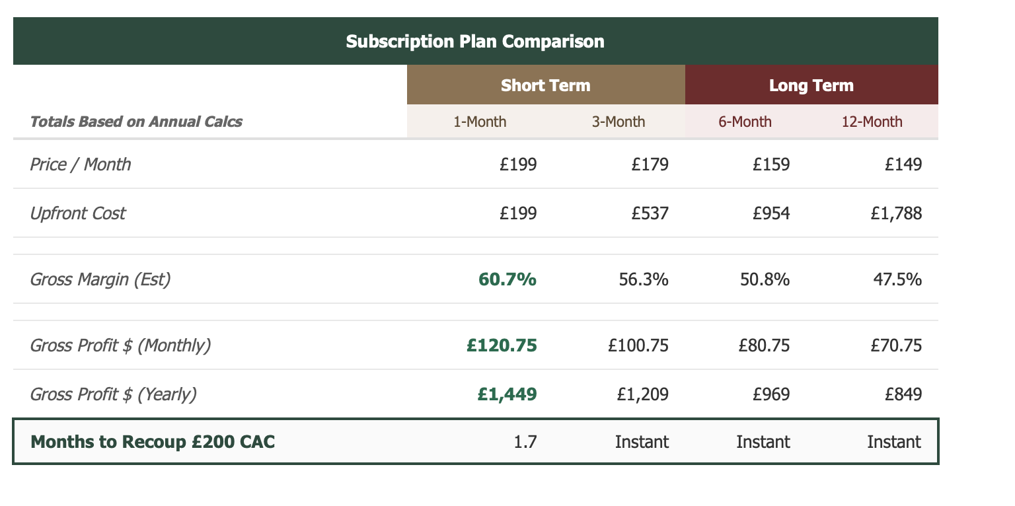1015x506 pixels.
Task: Select the Long Term group header
Action: point(811,85)
